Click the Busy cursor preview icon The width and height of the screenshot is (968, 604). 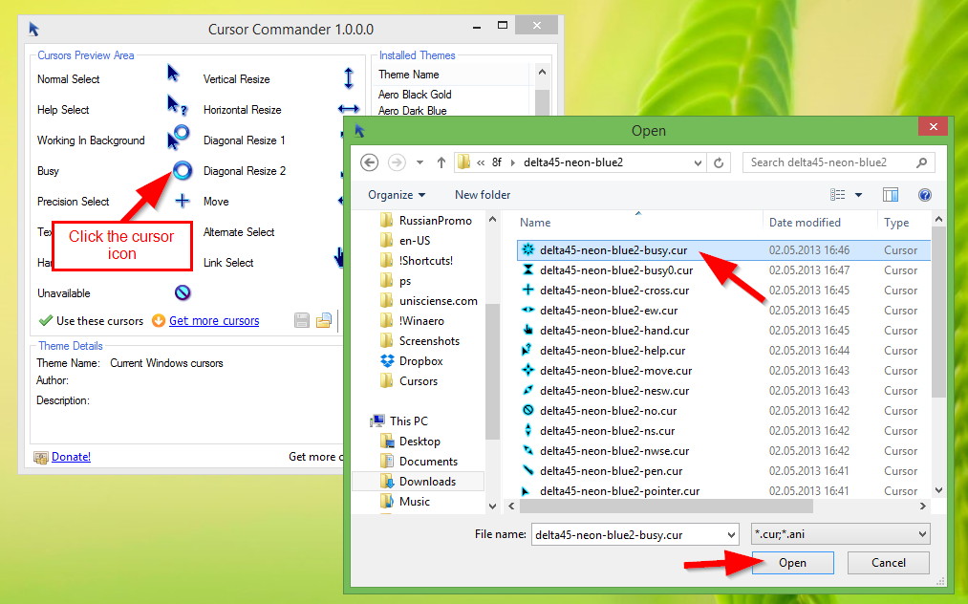click(x=183, y=170)
